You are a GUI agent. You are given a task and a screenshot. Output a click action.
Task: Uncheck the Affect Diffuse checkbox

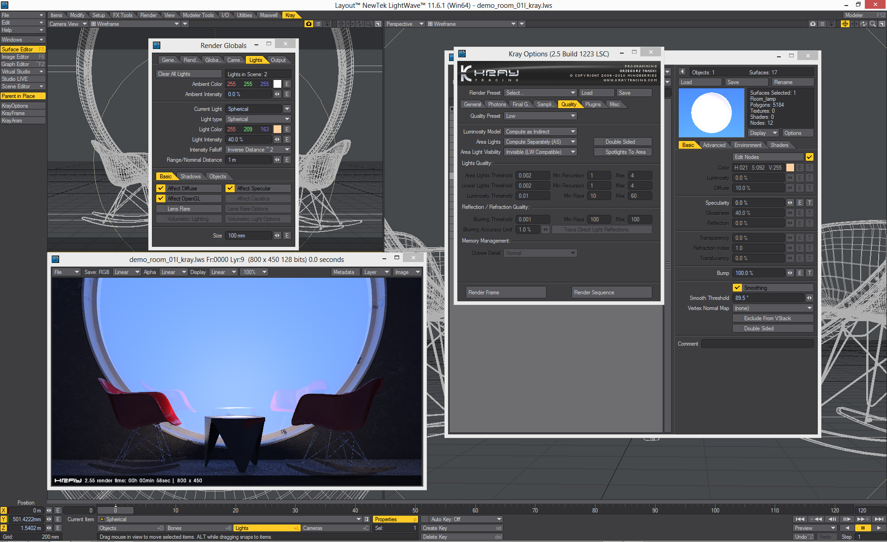click(x=161, y=189)
